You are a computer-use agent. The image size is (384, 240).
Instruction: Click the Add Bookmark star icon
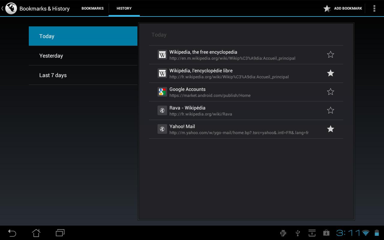click(327, 8)
